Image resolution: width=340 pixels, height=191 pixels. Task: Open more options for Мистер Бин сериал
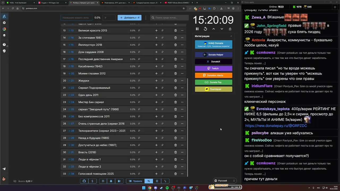(182, 102)
